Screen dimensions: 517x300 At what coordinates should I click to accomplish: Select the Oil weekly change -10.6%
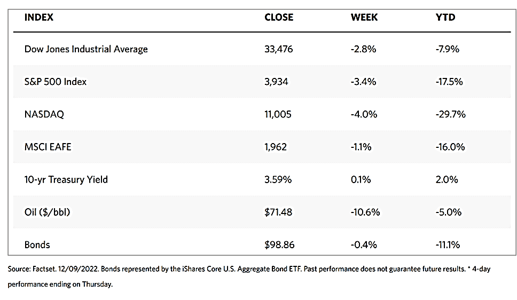coord(365,212)
